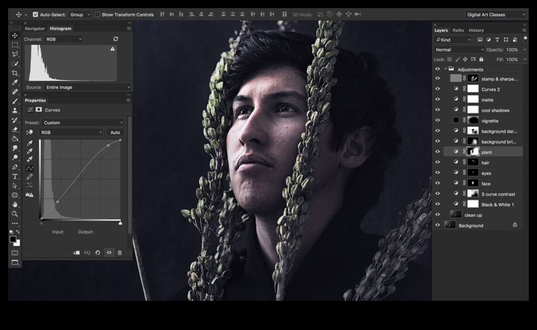Enable Show Transform Controls checkbox

tap(97, 15)
